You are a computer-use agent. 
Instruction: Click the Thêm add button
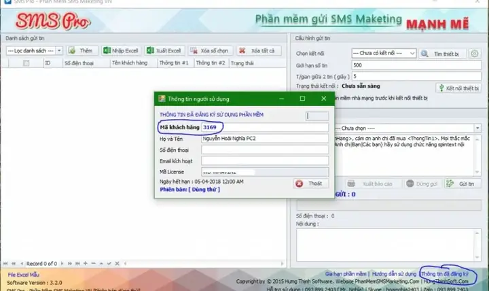[x=82, y=50]
